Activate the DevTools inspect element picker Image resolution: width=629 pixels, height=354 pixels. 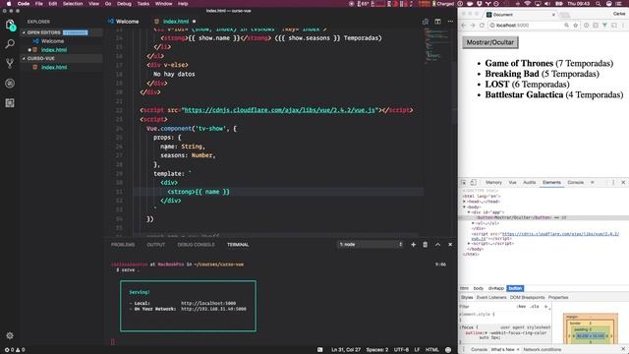tap(464, 183)
